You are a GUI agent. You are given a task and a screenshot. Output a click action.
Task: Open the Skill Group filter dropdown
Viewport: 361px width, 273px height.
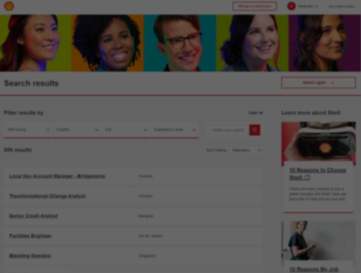pyautogui.click(x=28, y=130)
